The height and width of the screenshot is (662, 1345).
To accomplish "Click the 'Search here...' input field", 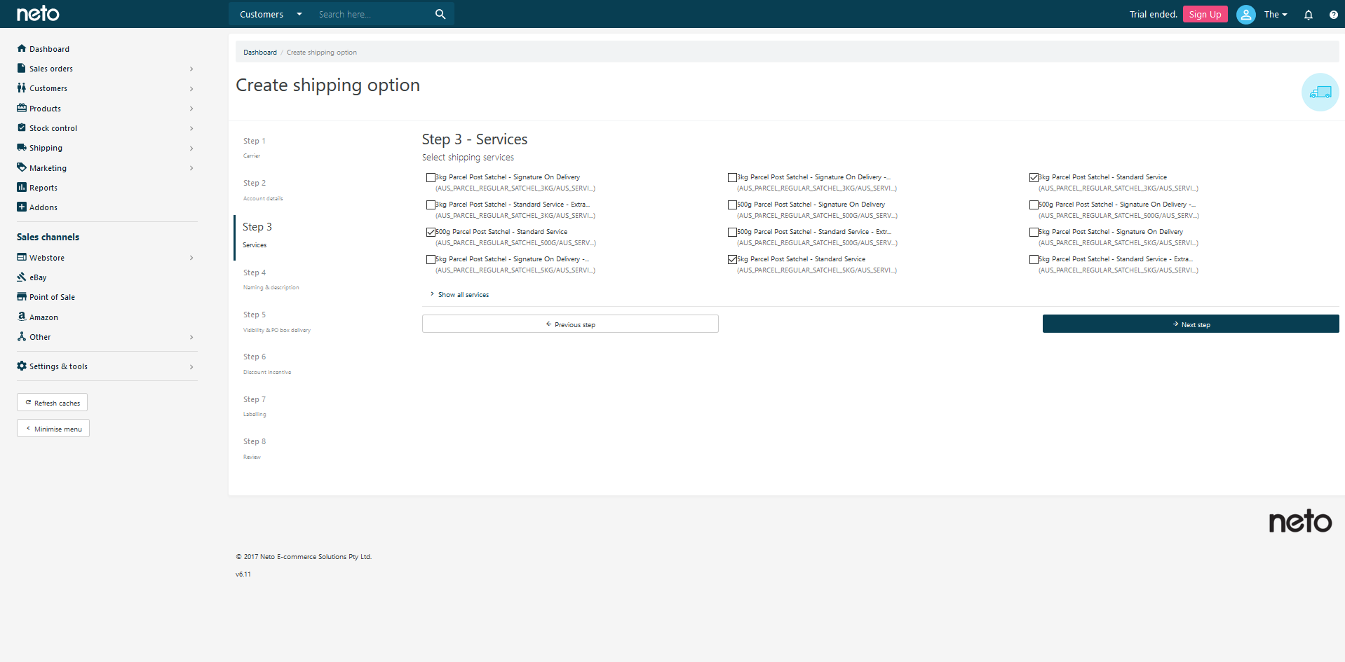I will pyautogui.click(x=371, y=14).
